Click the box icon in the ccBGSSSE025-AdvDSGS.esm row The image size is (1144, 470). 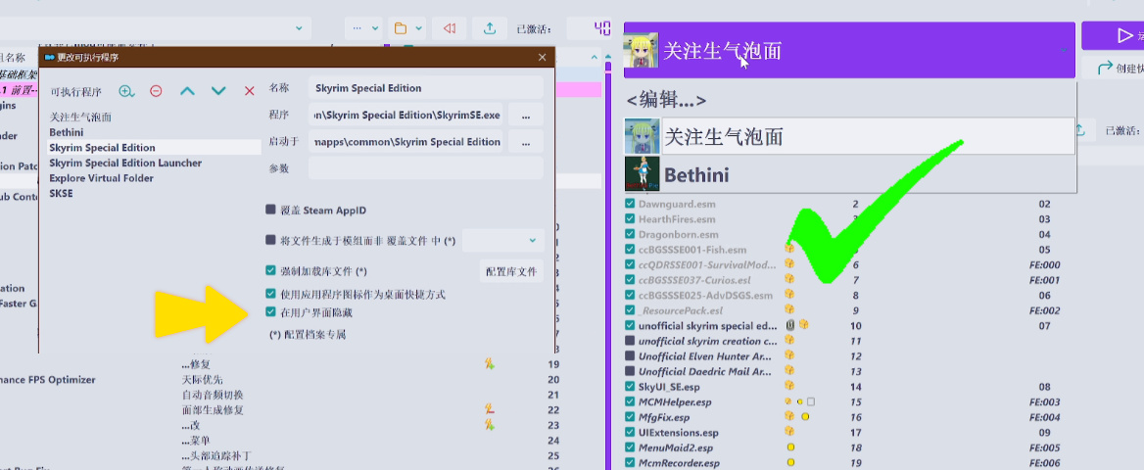click(788, 294)
